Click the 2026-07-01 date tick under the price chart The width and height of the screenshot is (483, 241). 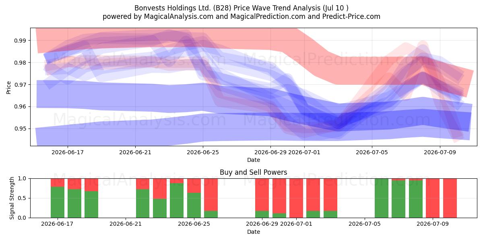pyautogui.click(x=304, y=152)
